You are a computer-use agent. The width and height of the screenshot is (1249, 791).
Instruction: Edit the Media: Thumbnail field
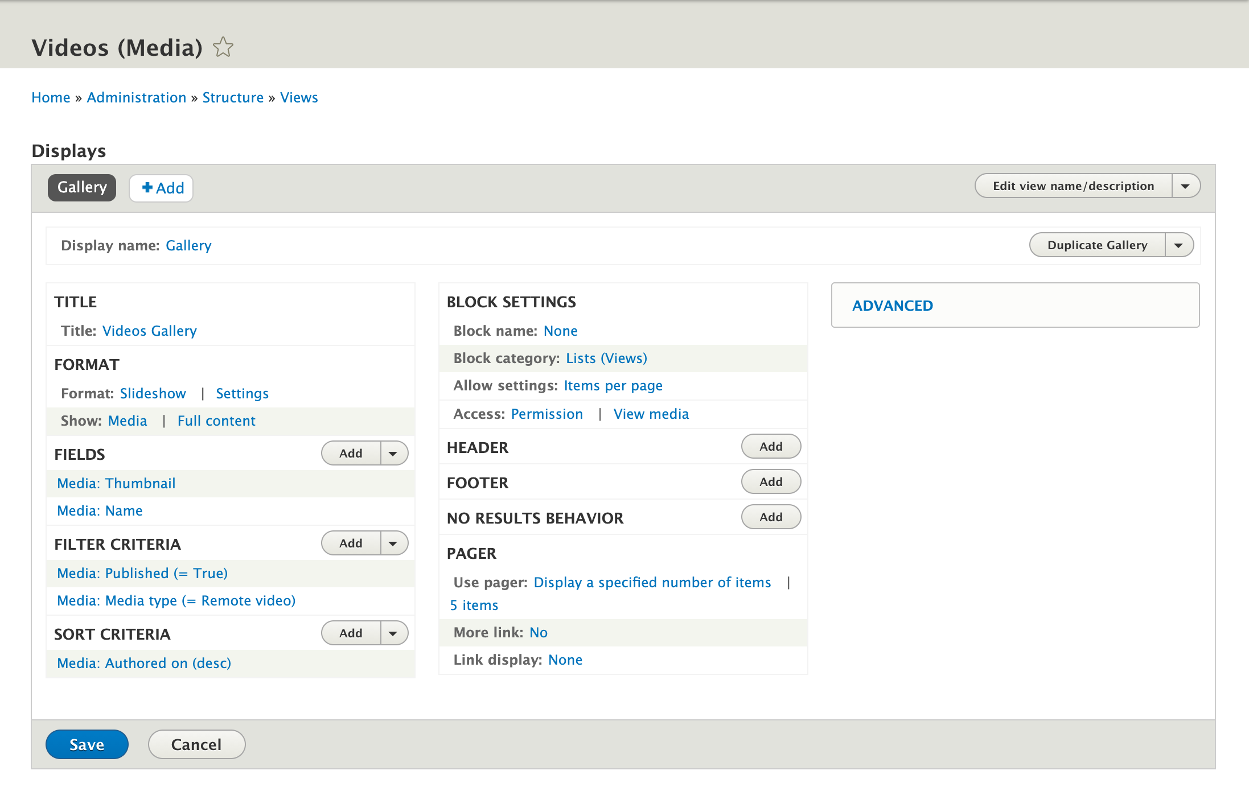tap(116, 483)
